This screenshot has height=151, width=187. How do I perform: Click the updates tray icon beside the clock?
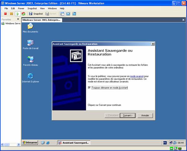(x=175, y=143)
